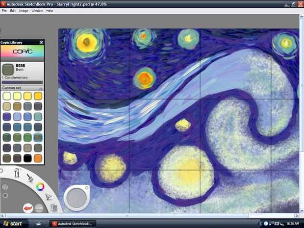304x228 pixels.
Task: Collapse the Custom set header
Action: [x=23, y=88]
